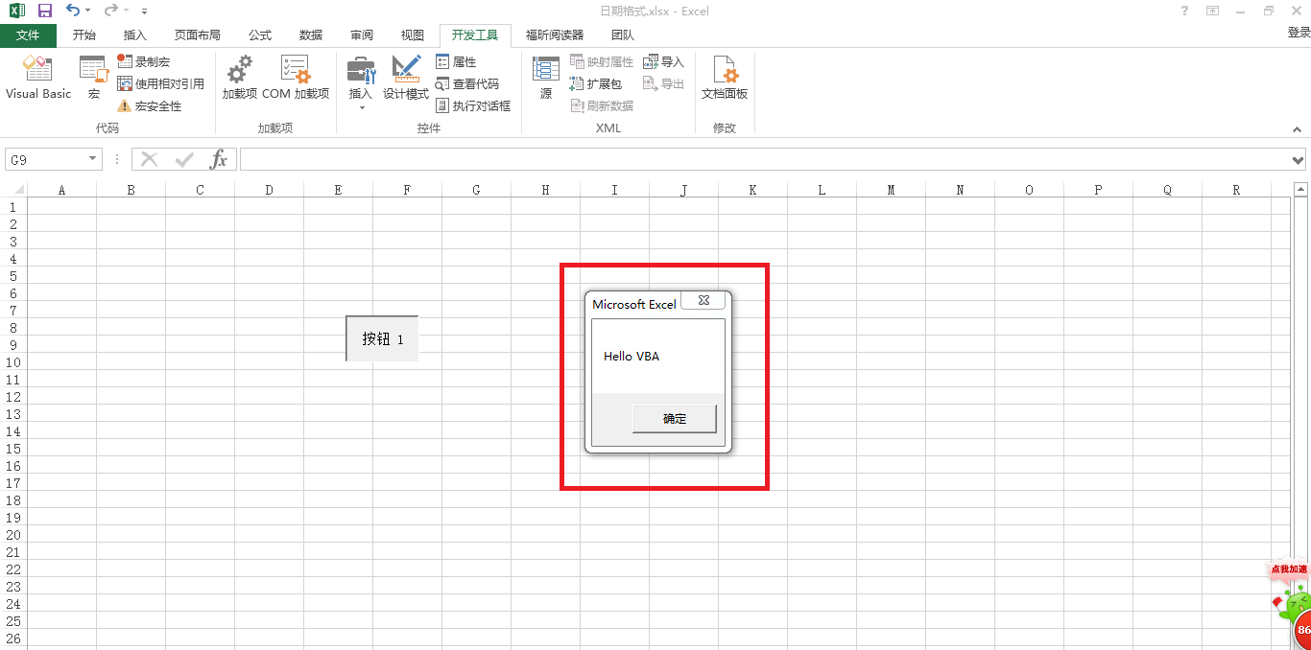Customize the quick access toolbar dropdown

pyautogui.click(x=144, y=12)
